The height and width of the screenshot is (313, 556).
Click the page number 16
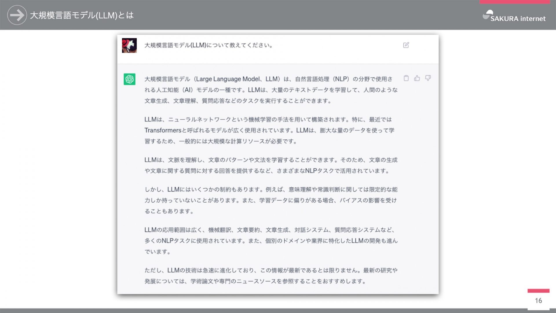[x=538, y=301]
